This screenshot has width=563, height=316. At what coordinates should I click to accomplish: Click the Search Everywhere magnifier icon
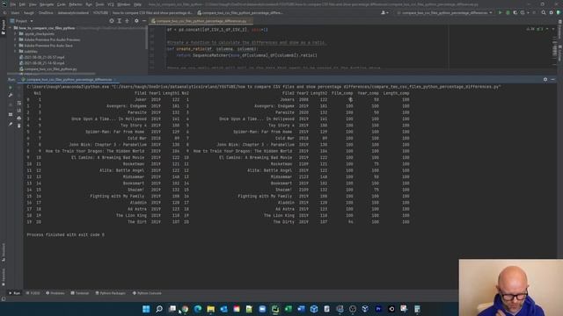tap(544, 13)
